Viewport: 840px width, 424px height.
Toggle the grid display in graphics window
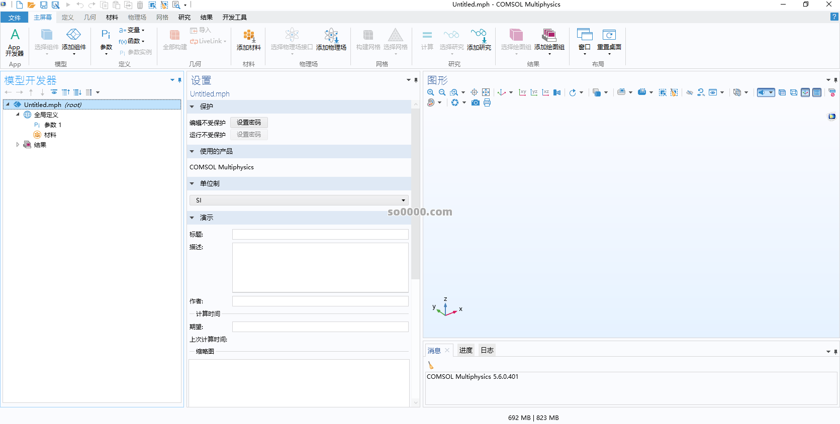(817, 92)
